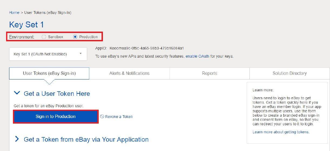Click the revoke circle-slash icon

pos(102,116)
